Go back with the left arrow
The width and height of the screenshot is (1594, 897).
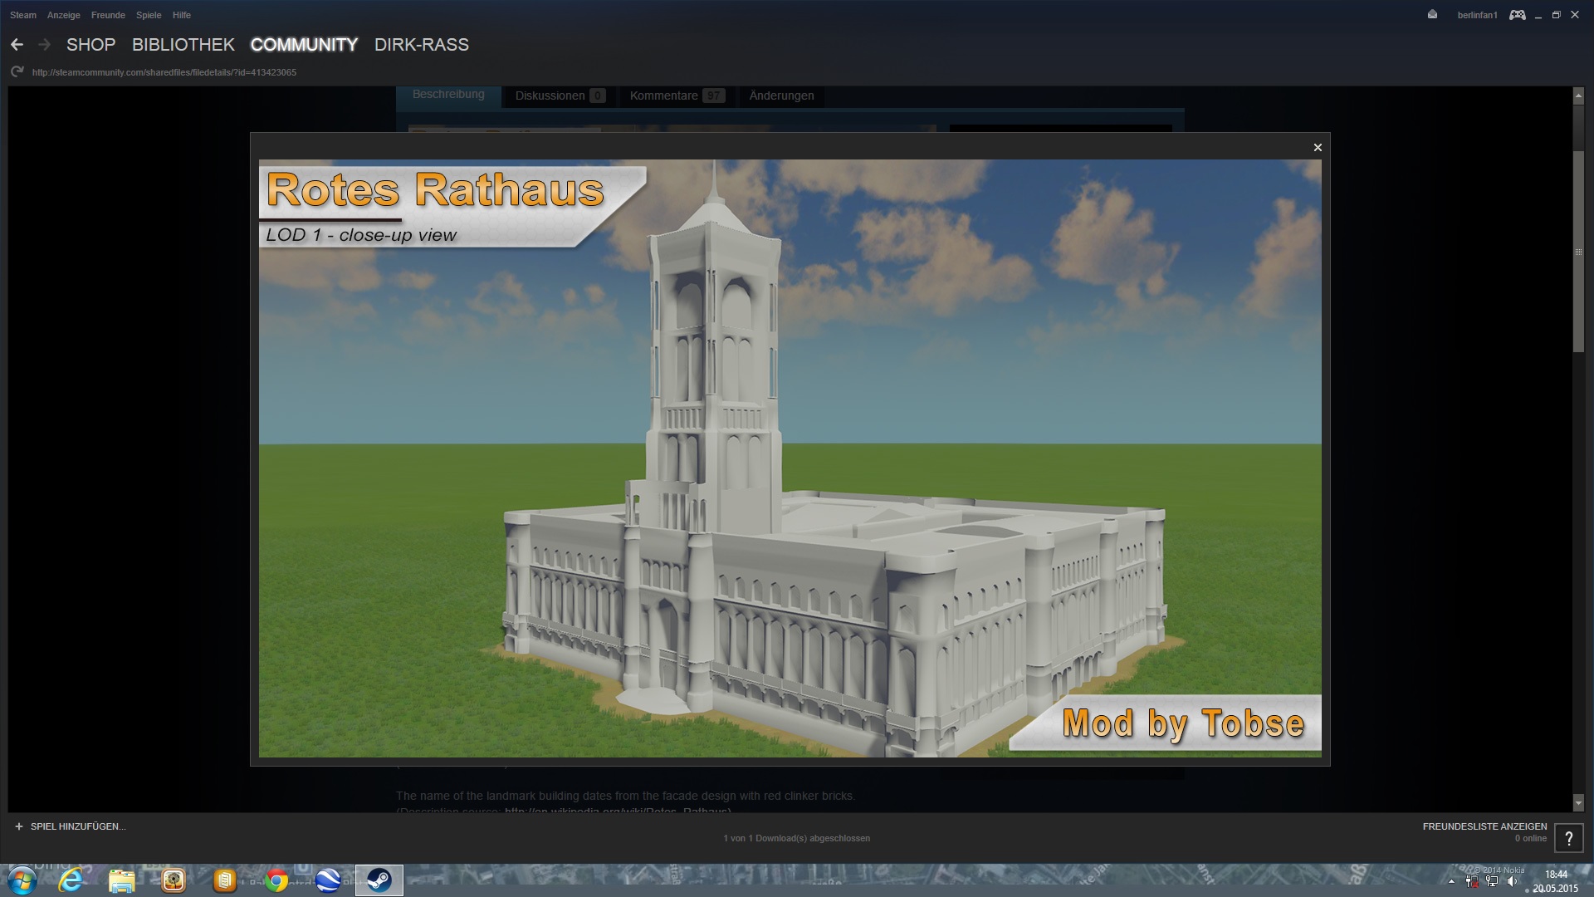(17, 45)
